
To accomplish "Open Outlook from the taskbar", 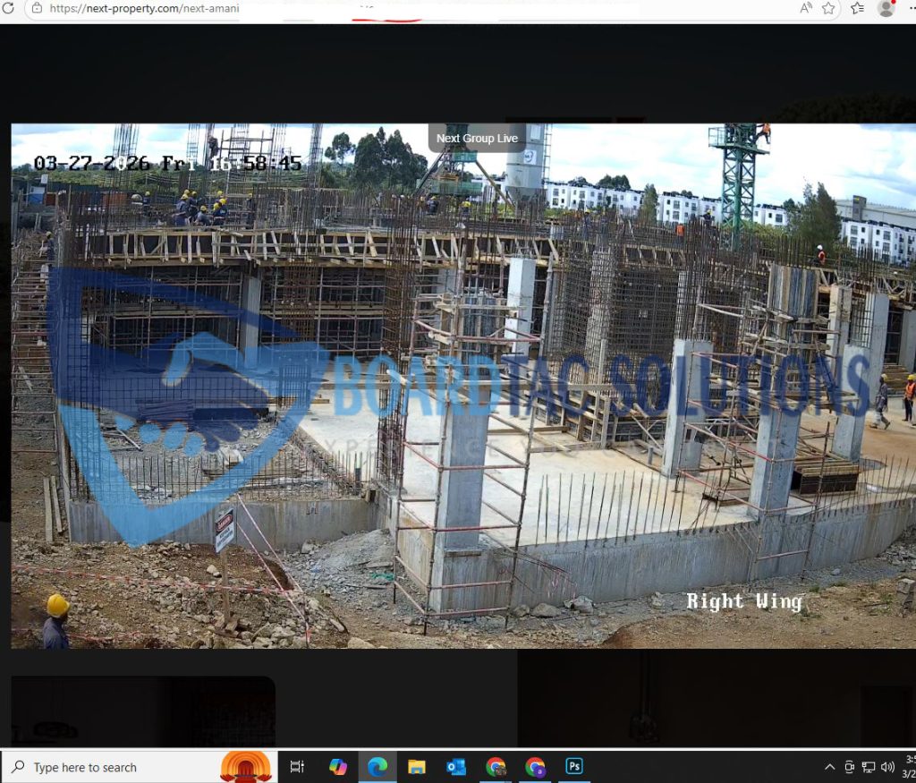I will [456, 767].
